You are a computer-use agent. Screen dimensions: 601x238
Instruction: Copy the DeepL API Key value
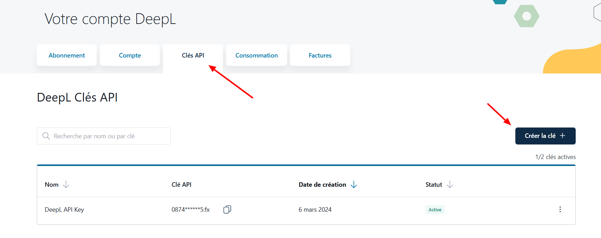227,209
